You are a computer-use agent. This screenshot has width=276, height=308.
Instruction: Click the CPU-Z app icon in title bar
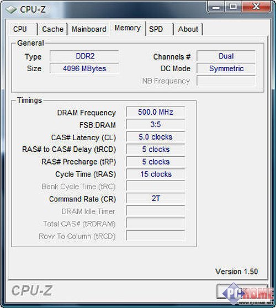(x=11, y=9)
